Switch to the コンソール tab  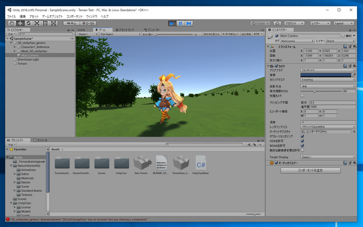click(x=40, y=140)
